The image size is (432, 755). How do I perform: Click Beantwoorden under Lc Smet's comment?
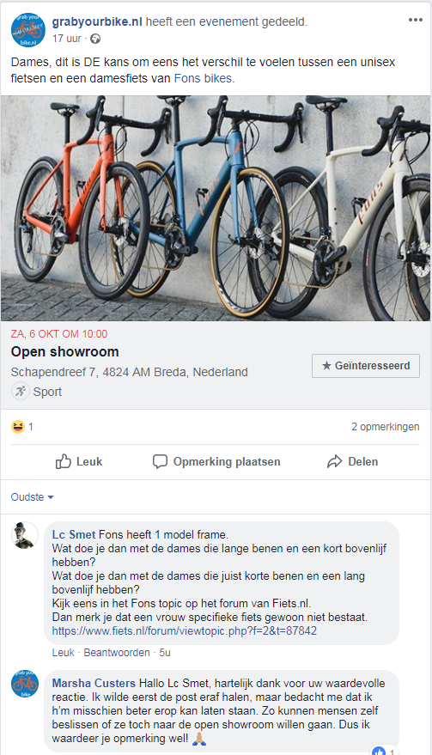pos(117,653)
